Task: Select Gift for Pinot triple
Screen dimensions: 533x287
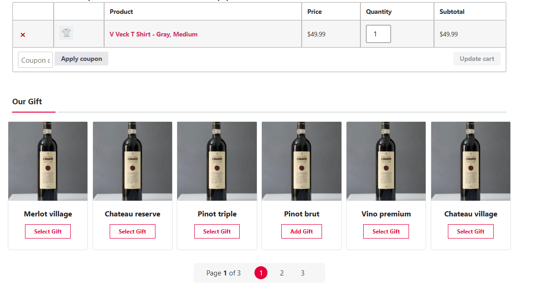Action: click(x=217, y=232)
